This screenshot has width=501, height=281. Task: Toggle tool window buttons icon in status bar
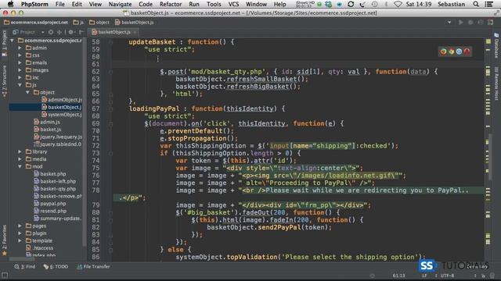click(5, 276)
